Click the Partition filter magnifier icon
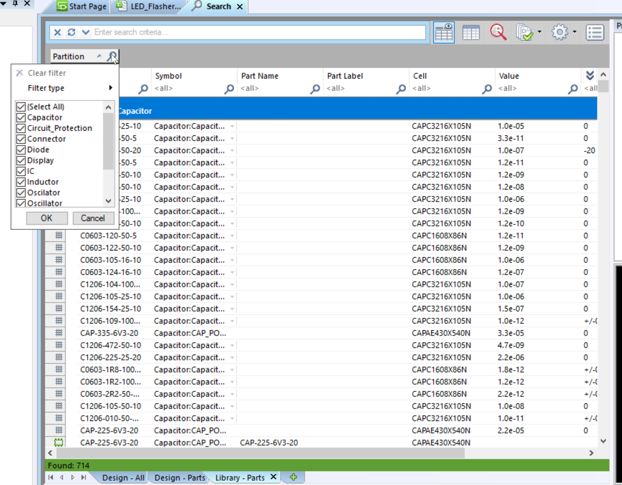622x485 pixels. click(112, 56)
